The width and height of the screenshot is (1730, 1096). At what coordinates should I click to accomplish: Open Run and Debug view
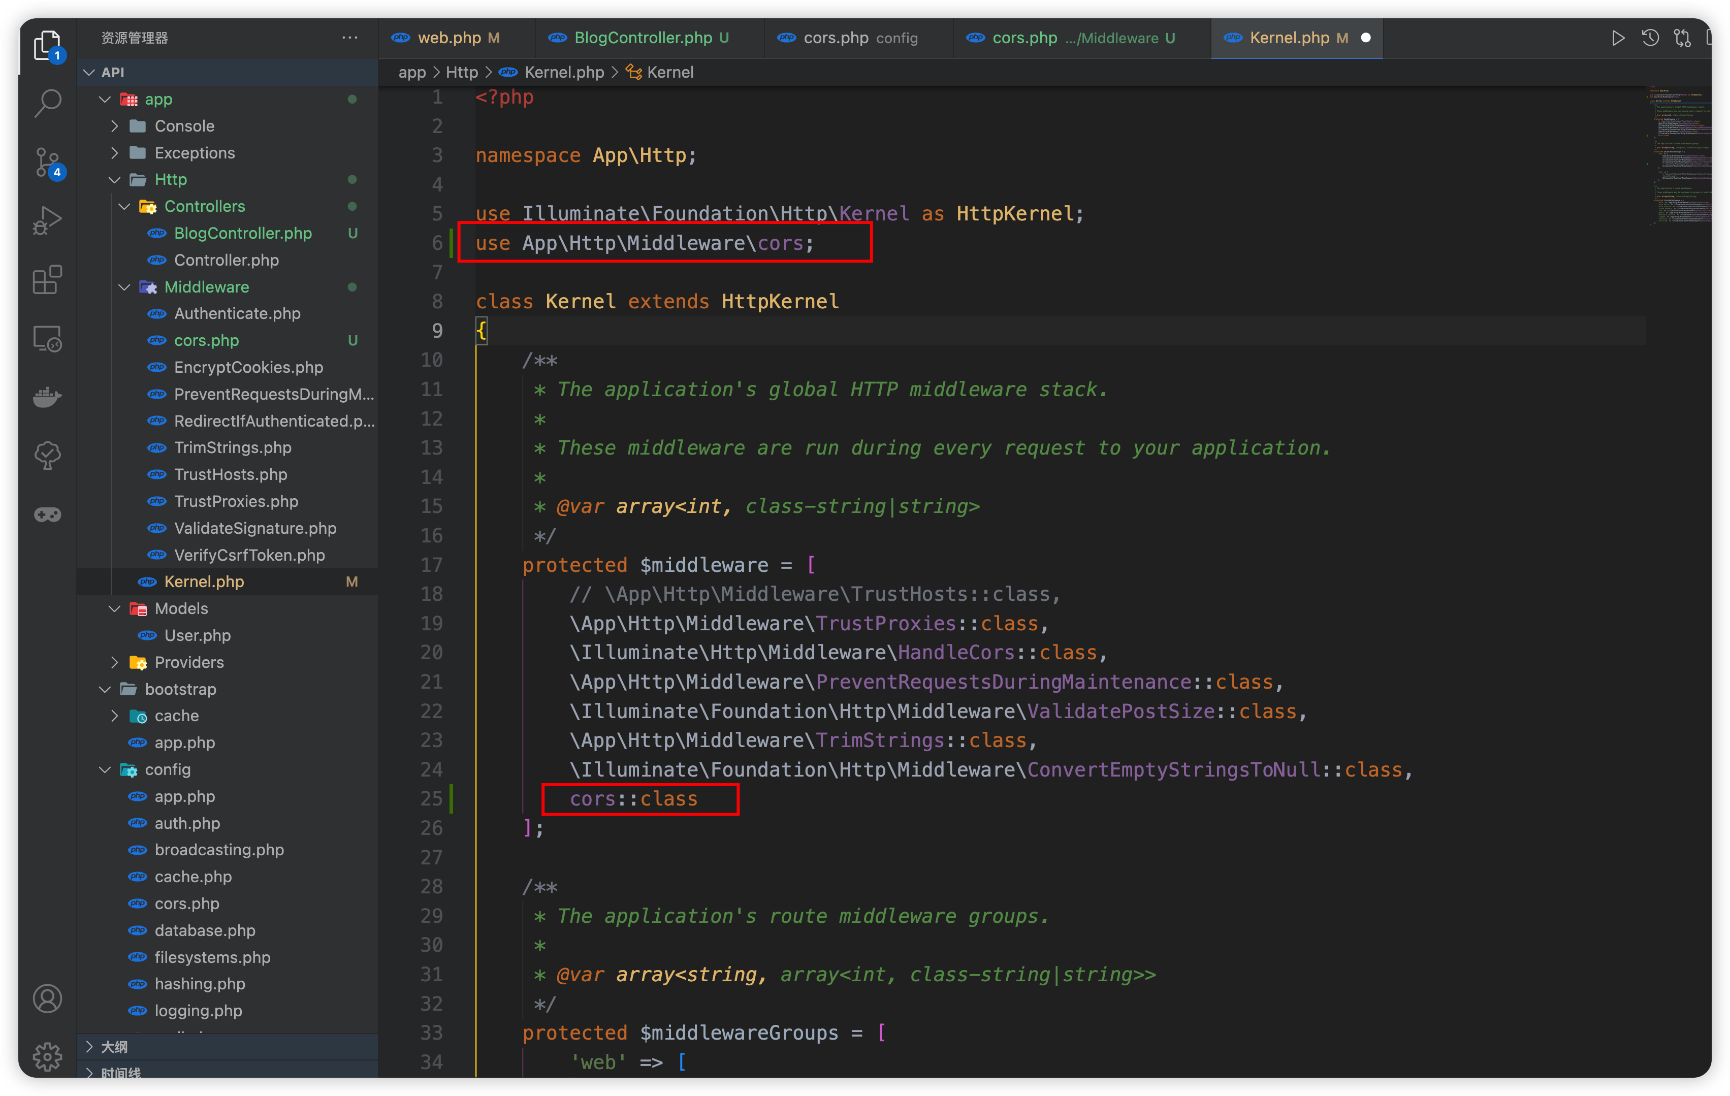[x=47, y=220]
